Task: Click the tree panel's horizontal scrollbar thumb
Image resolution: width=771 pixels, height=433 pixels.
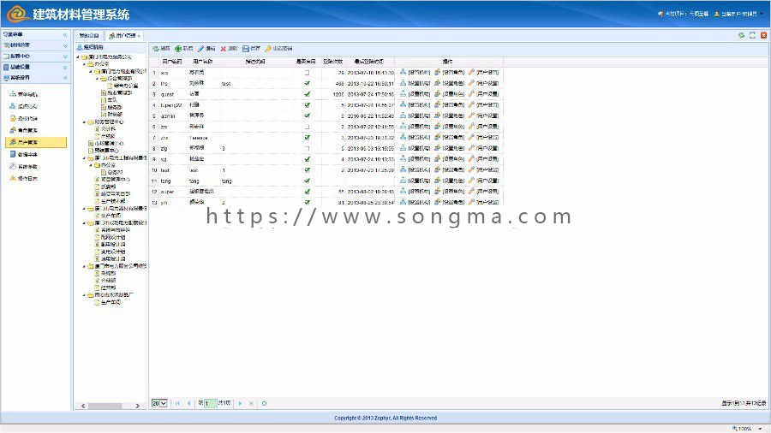Action: [x=105, y=406]
